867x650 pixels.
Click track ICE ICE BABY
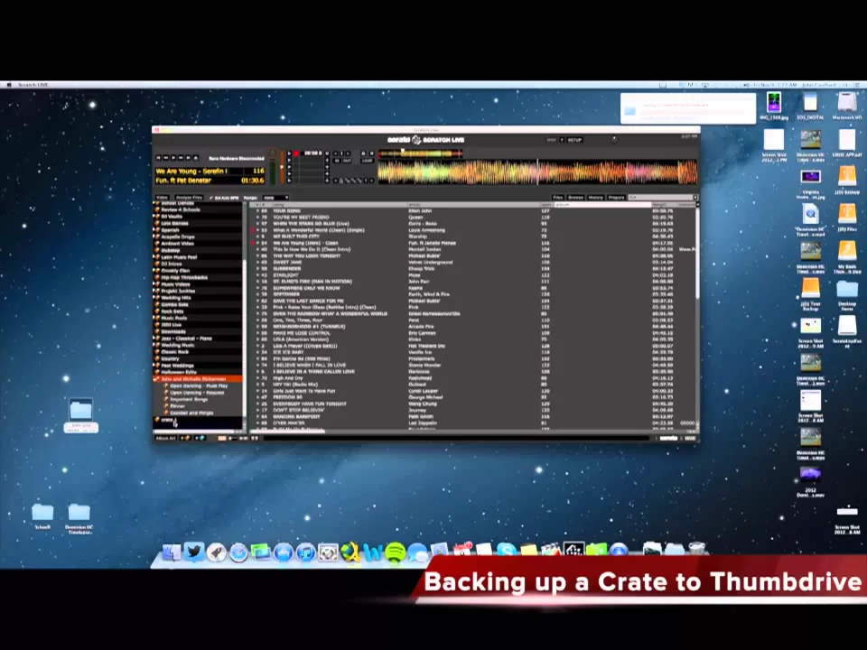tap(288, 352)
